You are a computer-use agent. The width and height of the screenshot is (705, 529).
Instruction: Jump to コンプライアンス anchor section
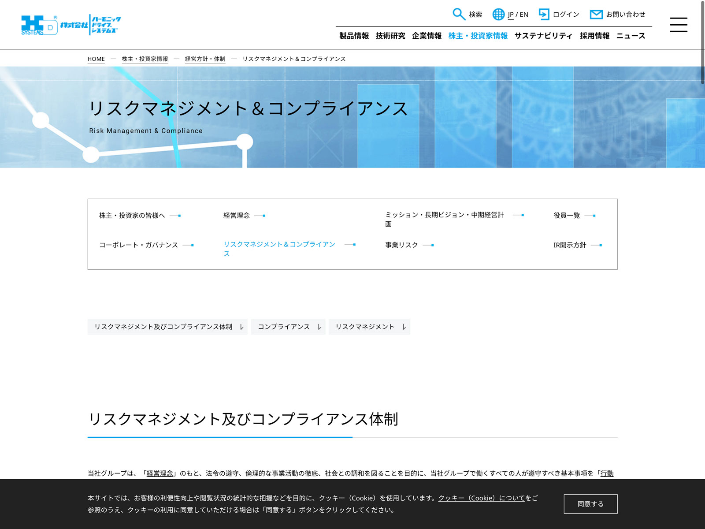288,327
